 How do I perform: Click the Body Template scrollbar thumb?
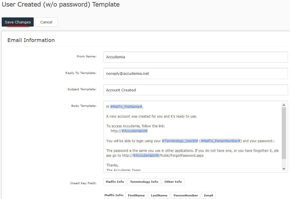click(x=283, y=133)
